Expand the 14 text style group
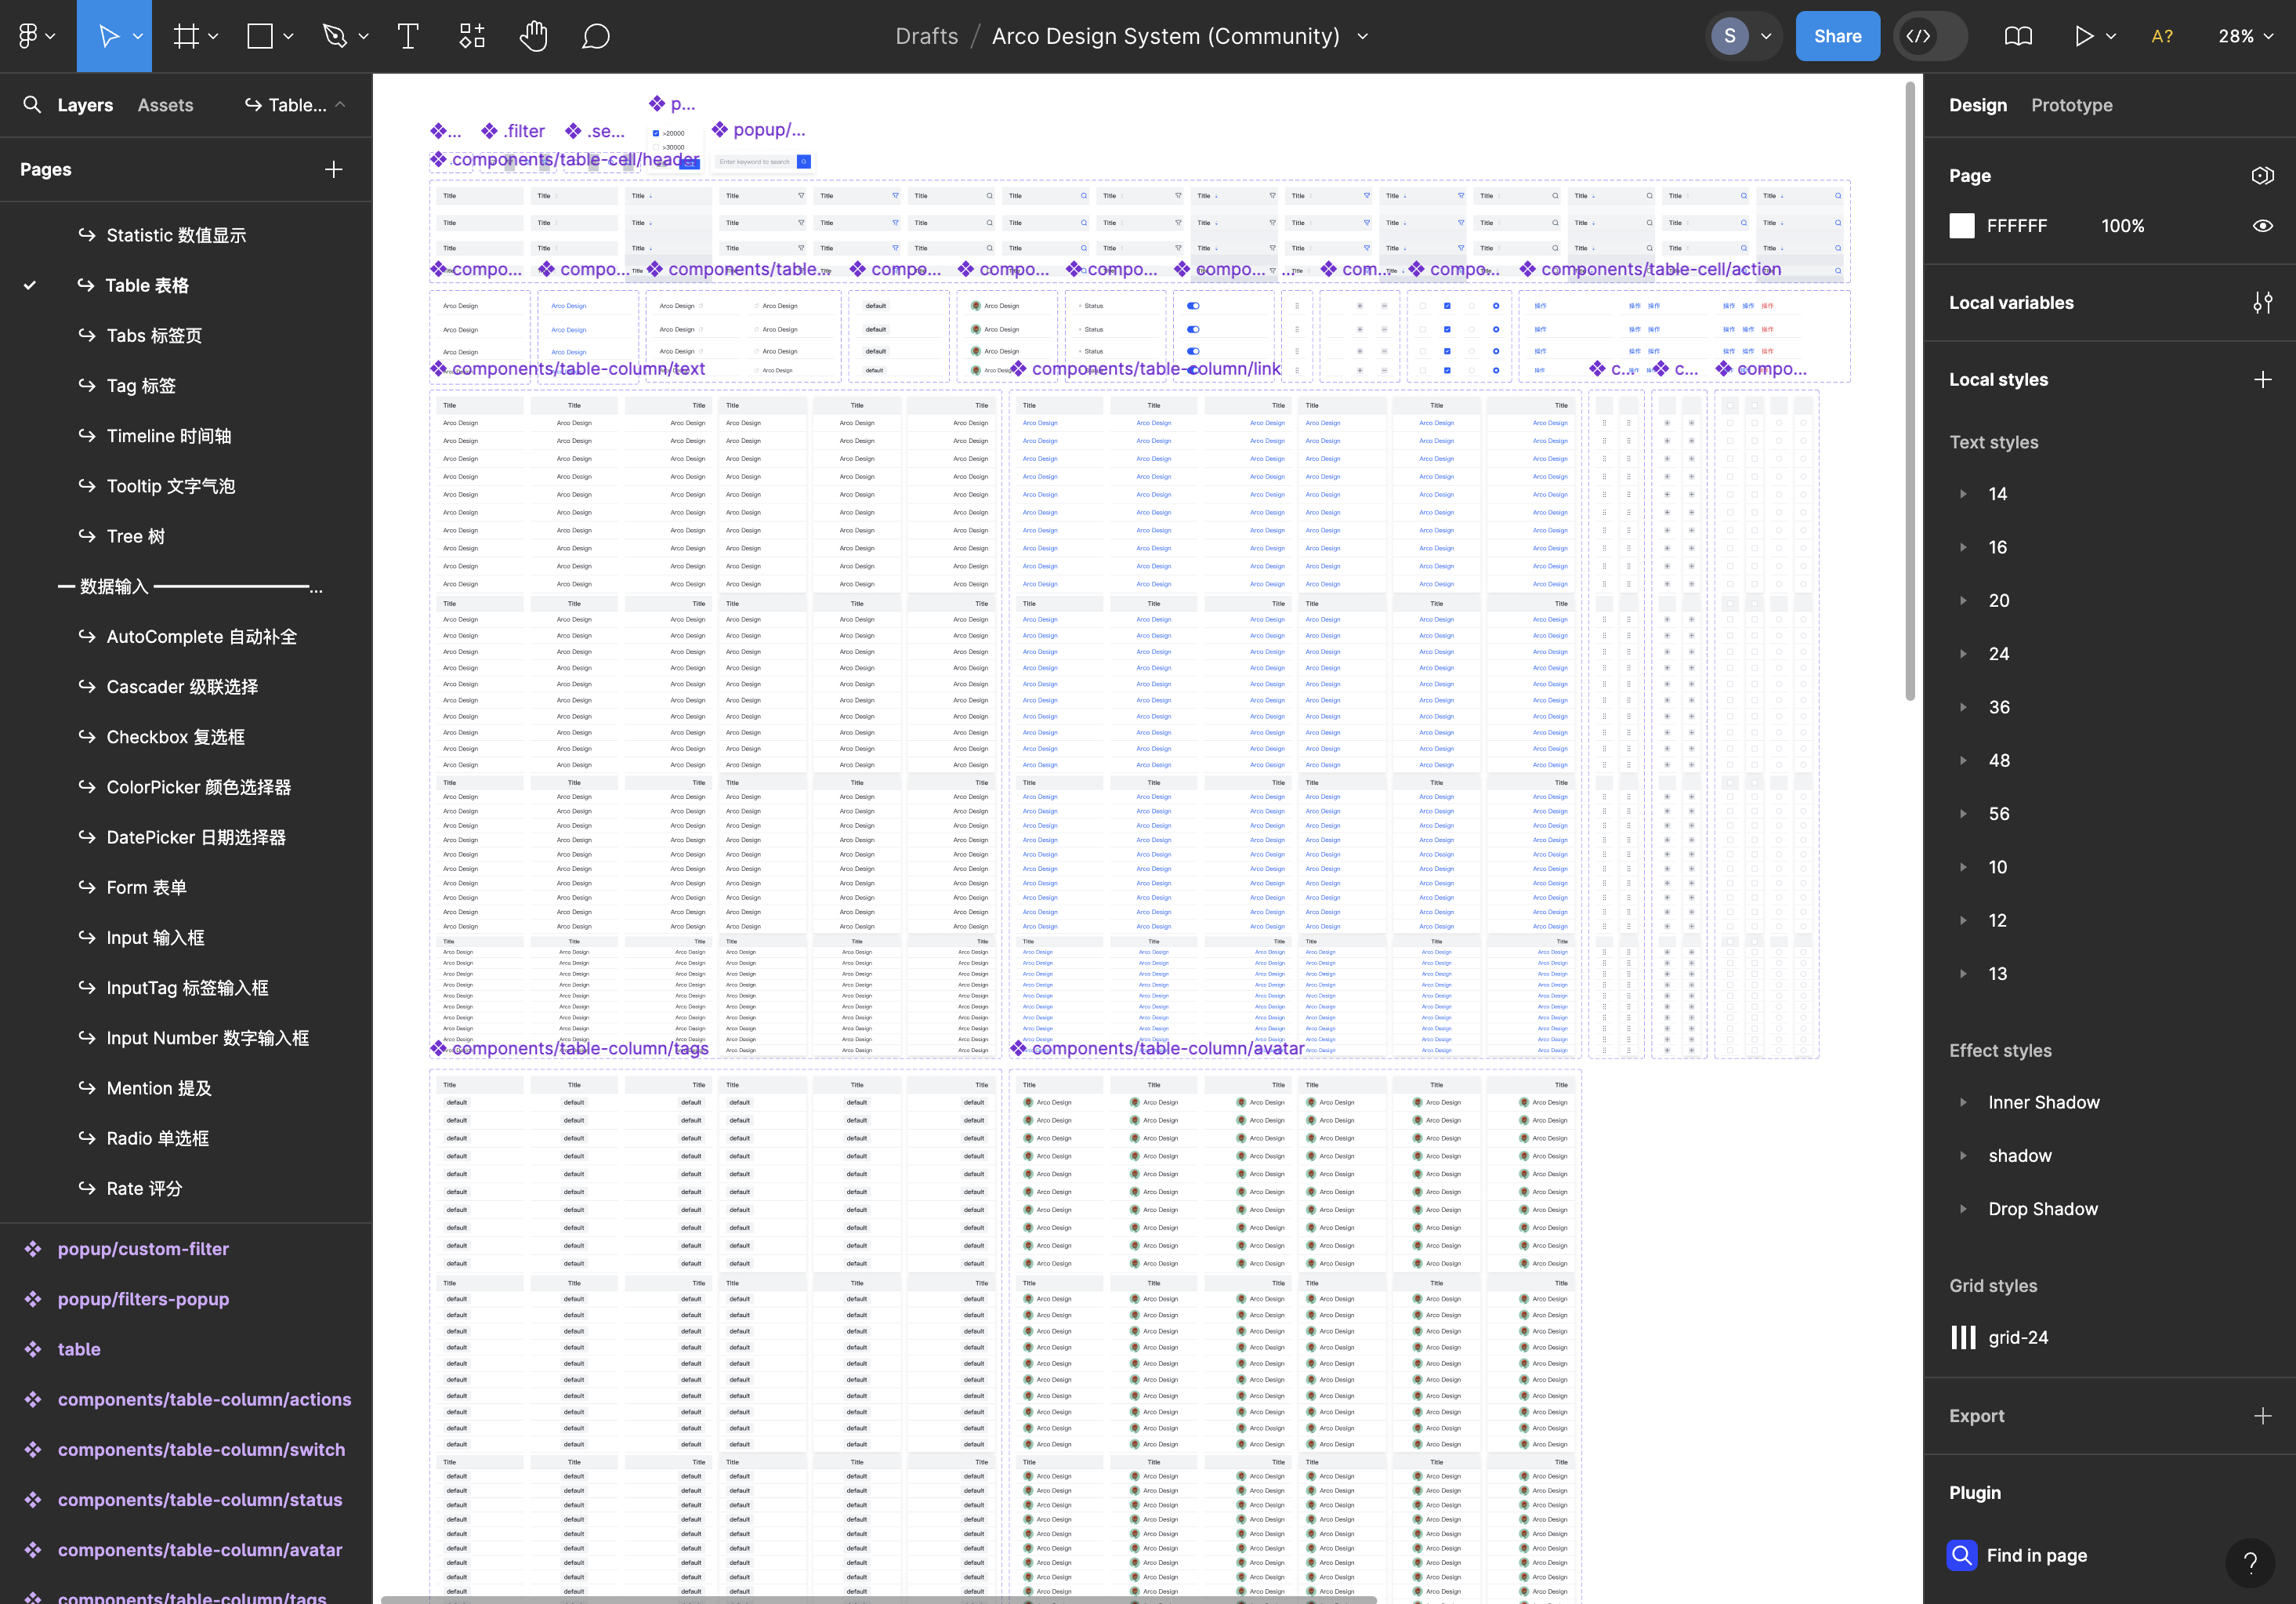Screen dimensions: 2296x1604 (x=1963, y=493)
